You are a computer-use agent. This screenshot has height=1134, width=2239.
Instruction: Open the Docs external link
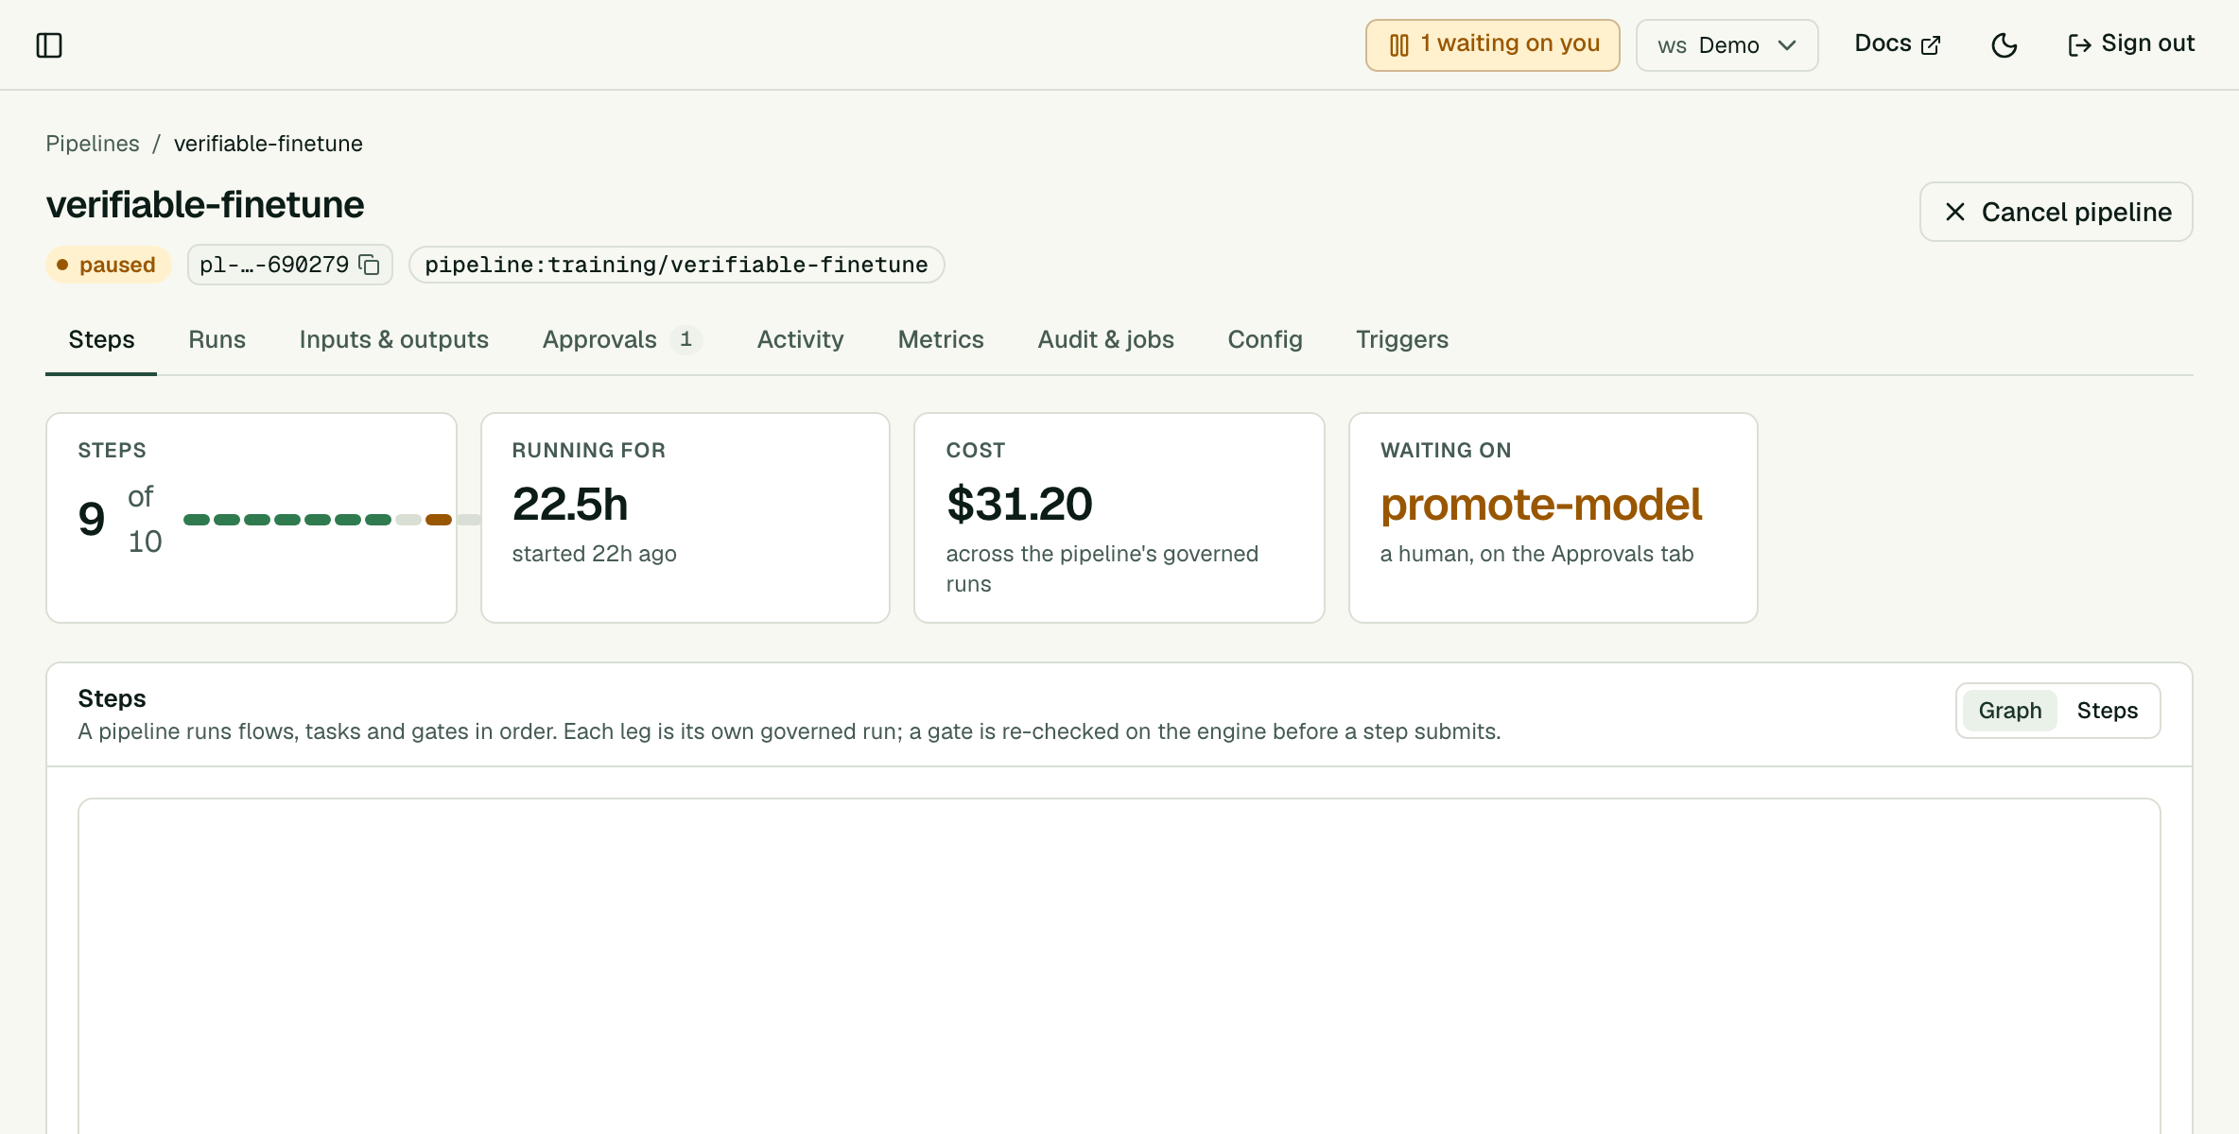pyautogui.click(x=1898, y=44)
